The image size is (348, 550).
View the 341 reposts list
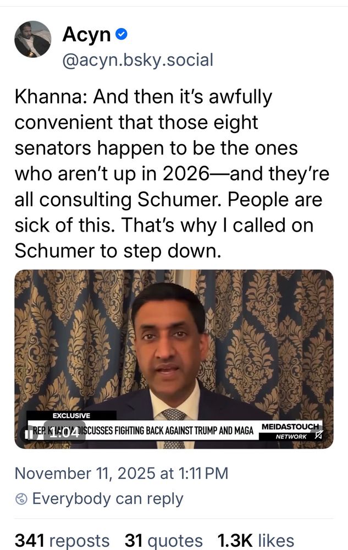click(62, 540)
